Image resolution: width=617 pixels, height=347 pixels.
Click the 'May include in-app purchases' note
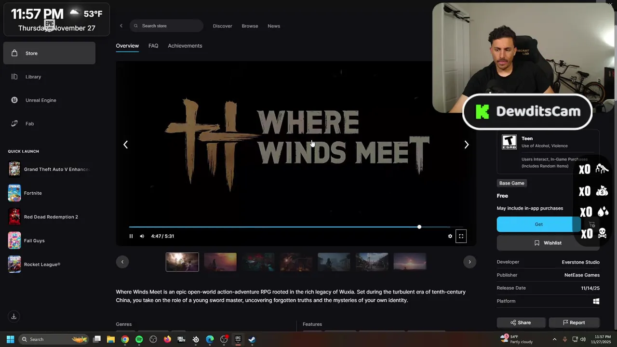pos(530,208)
